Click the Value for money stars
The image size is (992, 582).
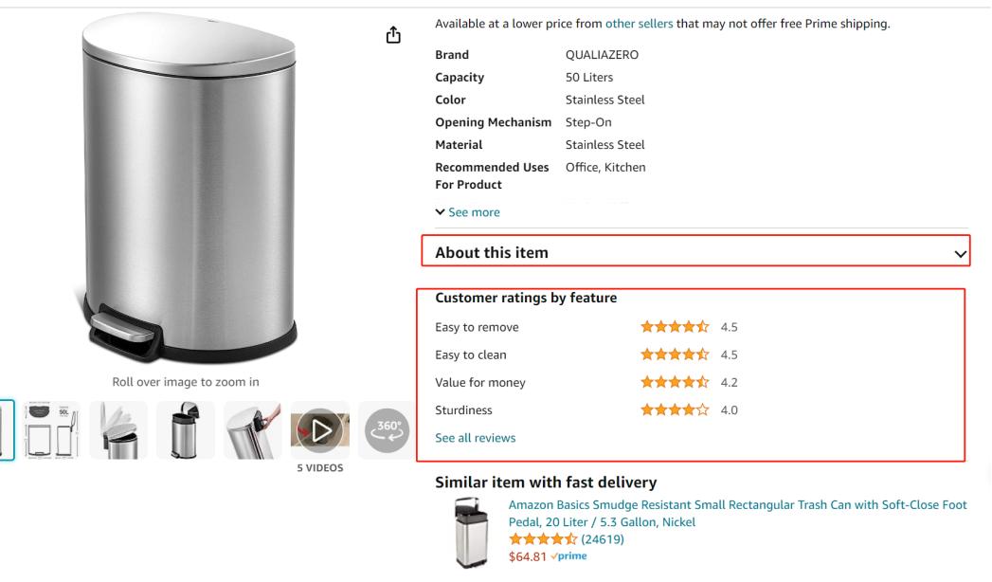(x=675, y=382)
